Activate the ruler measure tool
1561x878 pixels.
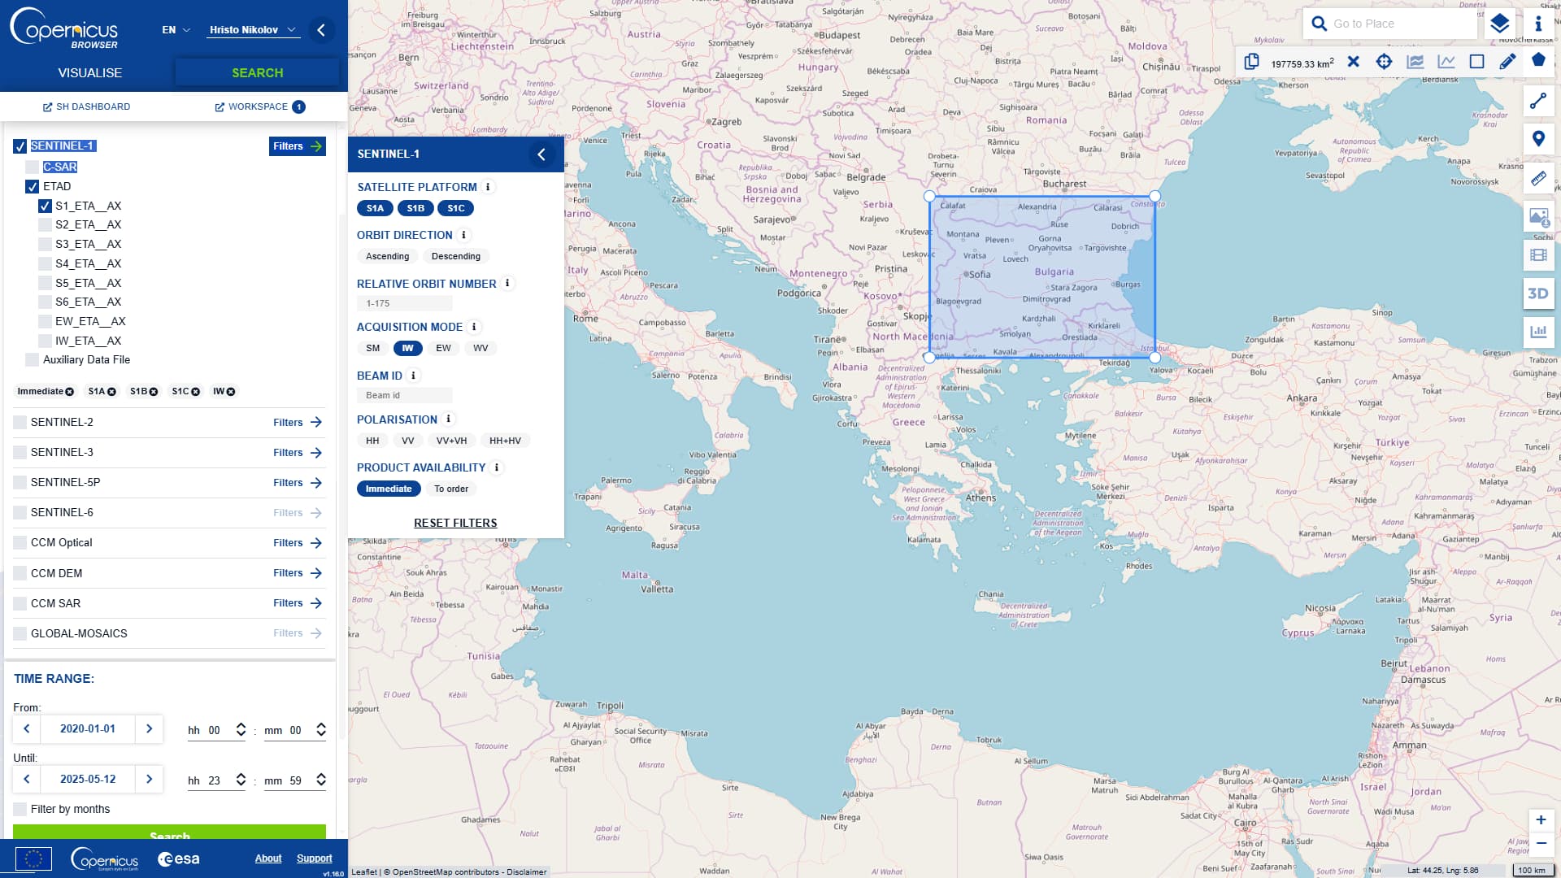(1538, 178)
